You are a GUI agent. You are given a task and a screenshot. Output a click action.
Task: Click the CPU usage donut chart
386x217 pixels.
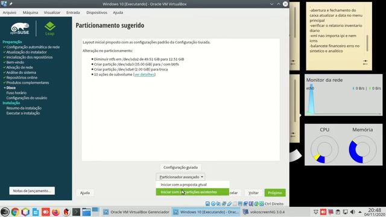[x=324, y=149]
